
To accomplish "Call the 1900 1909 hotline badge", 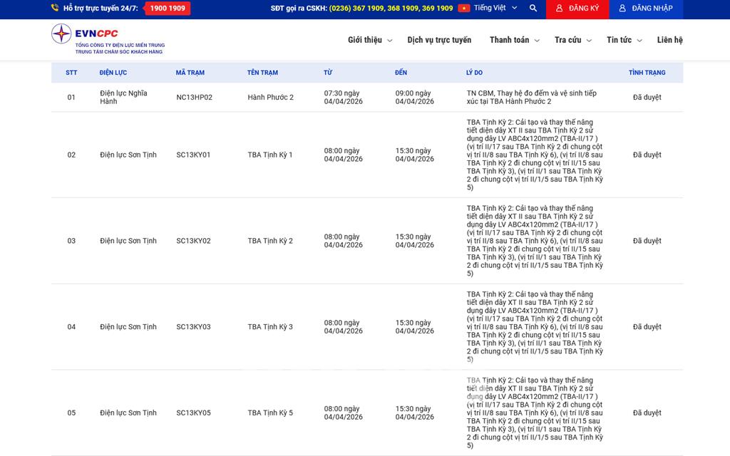I will coord(168,9).
